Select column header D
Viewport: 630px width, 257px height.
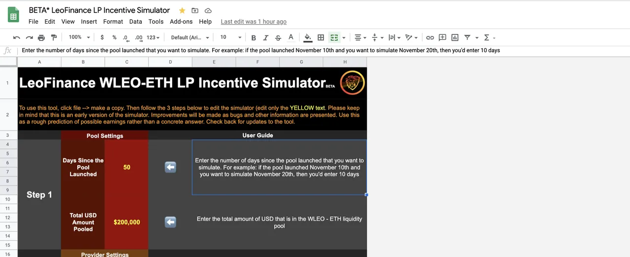click(170, 62)
